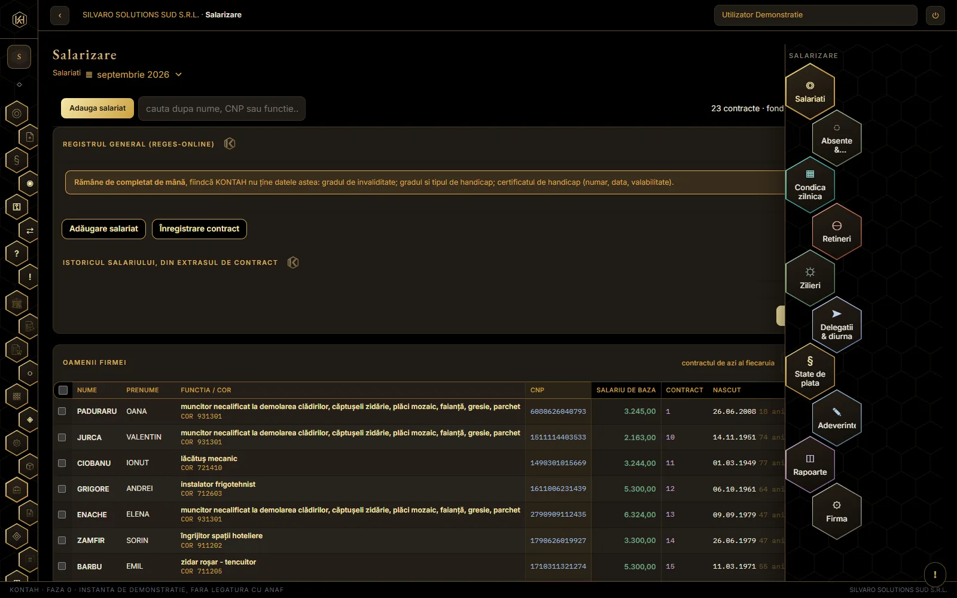957x598 pixels.
Task: Open the left sidebar 3D cube hexagon
Action: [30, 466]
